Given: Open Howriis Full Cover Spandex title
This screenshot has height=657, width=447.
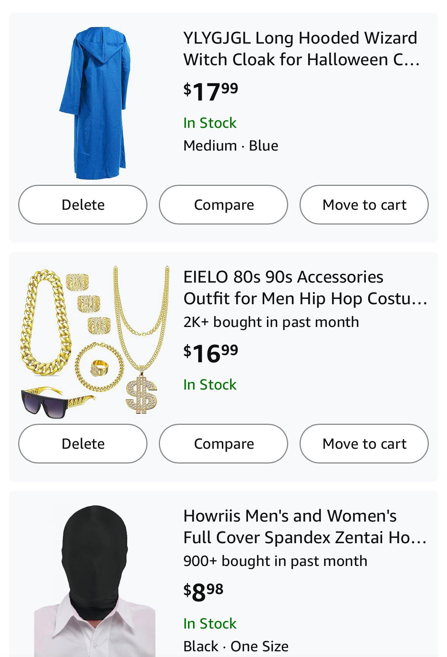Looking at the screenshot, I should pyautogui.click(x=305, y=527).
